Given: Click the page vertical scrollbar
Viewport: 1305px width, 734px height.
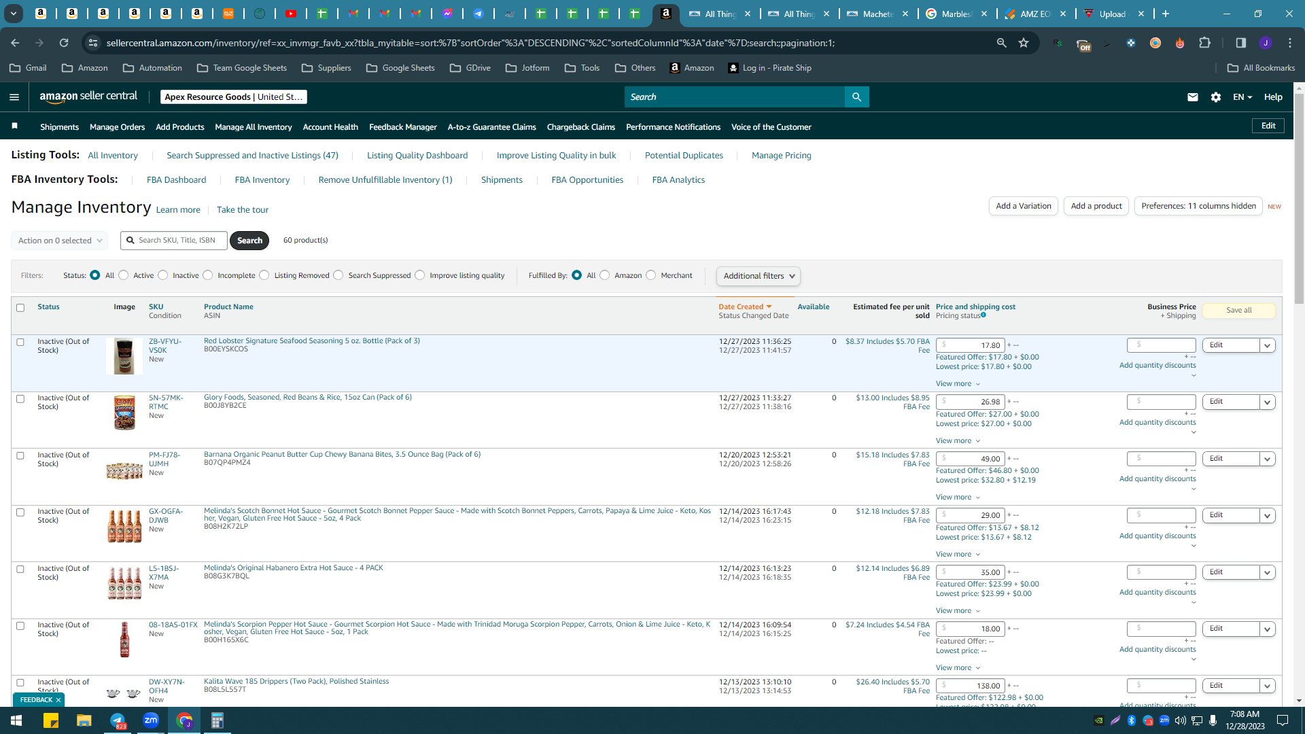Looking at the screenshot, I should tap(1299, 197).
